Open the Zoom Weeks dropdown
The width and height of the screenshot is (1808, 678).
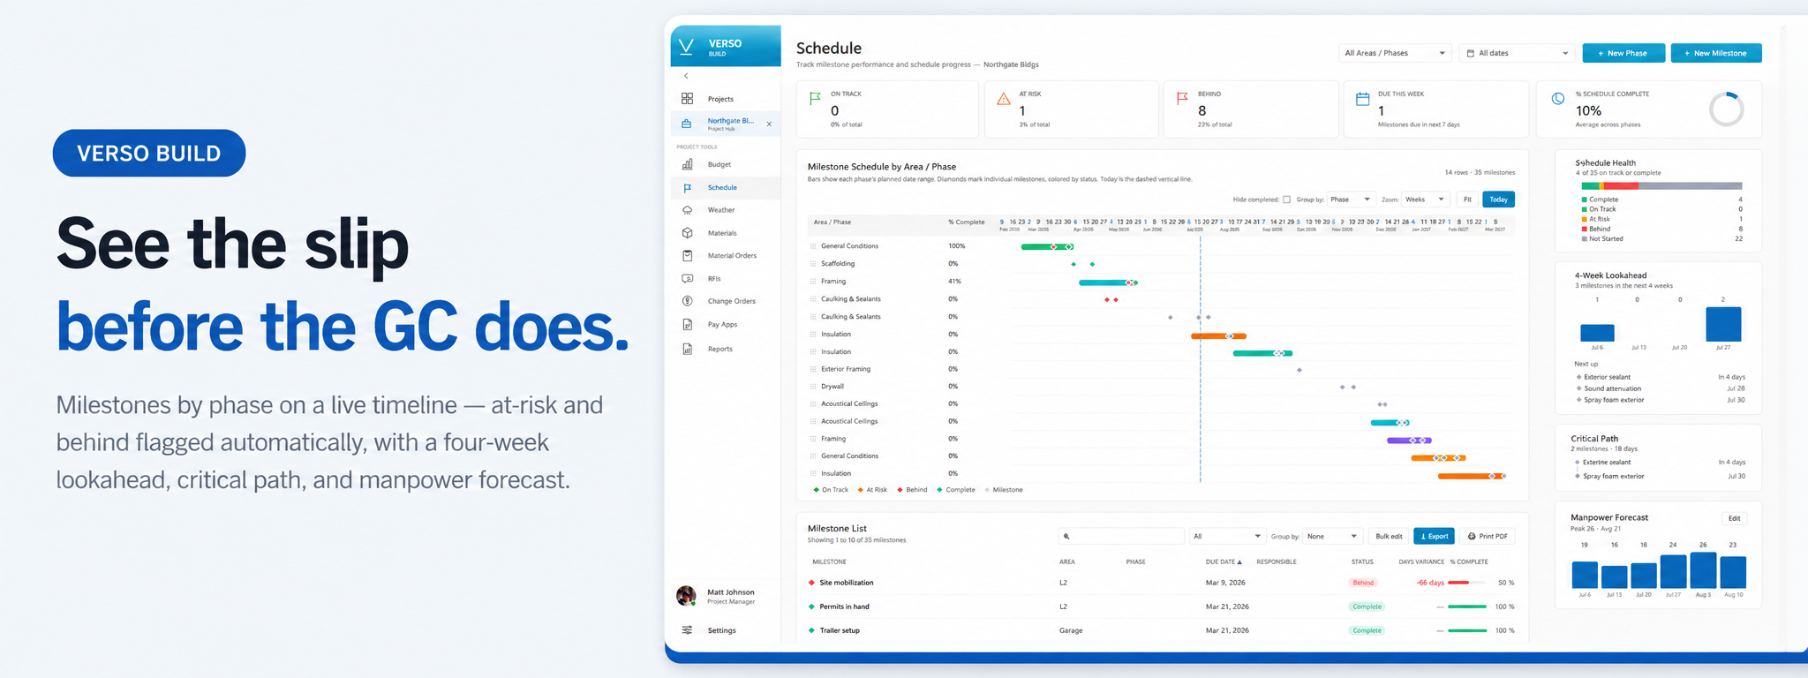[x=1425, y=200]
